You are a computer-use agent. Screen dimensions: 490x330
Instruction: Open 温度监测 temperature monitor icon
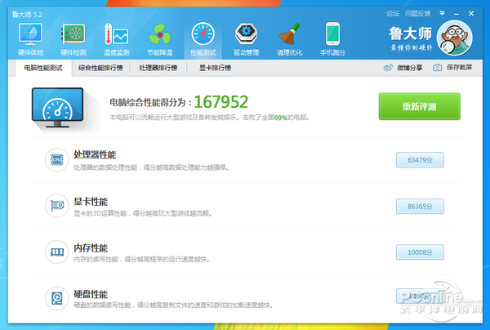pyautogui.click(x=116, y=33)
